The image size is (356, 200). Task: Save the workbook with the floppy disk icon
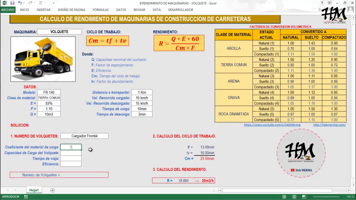[x=12, y=3]
